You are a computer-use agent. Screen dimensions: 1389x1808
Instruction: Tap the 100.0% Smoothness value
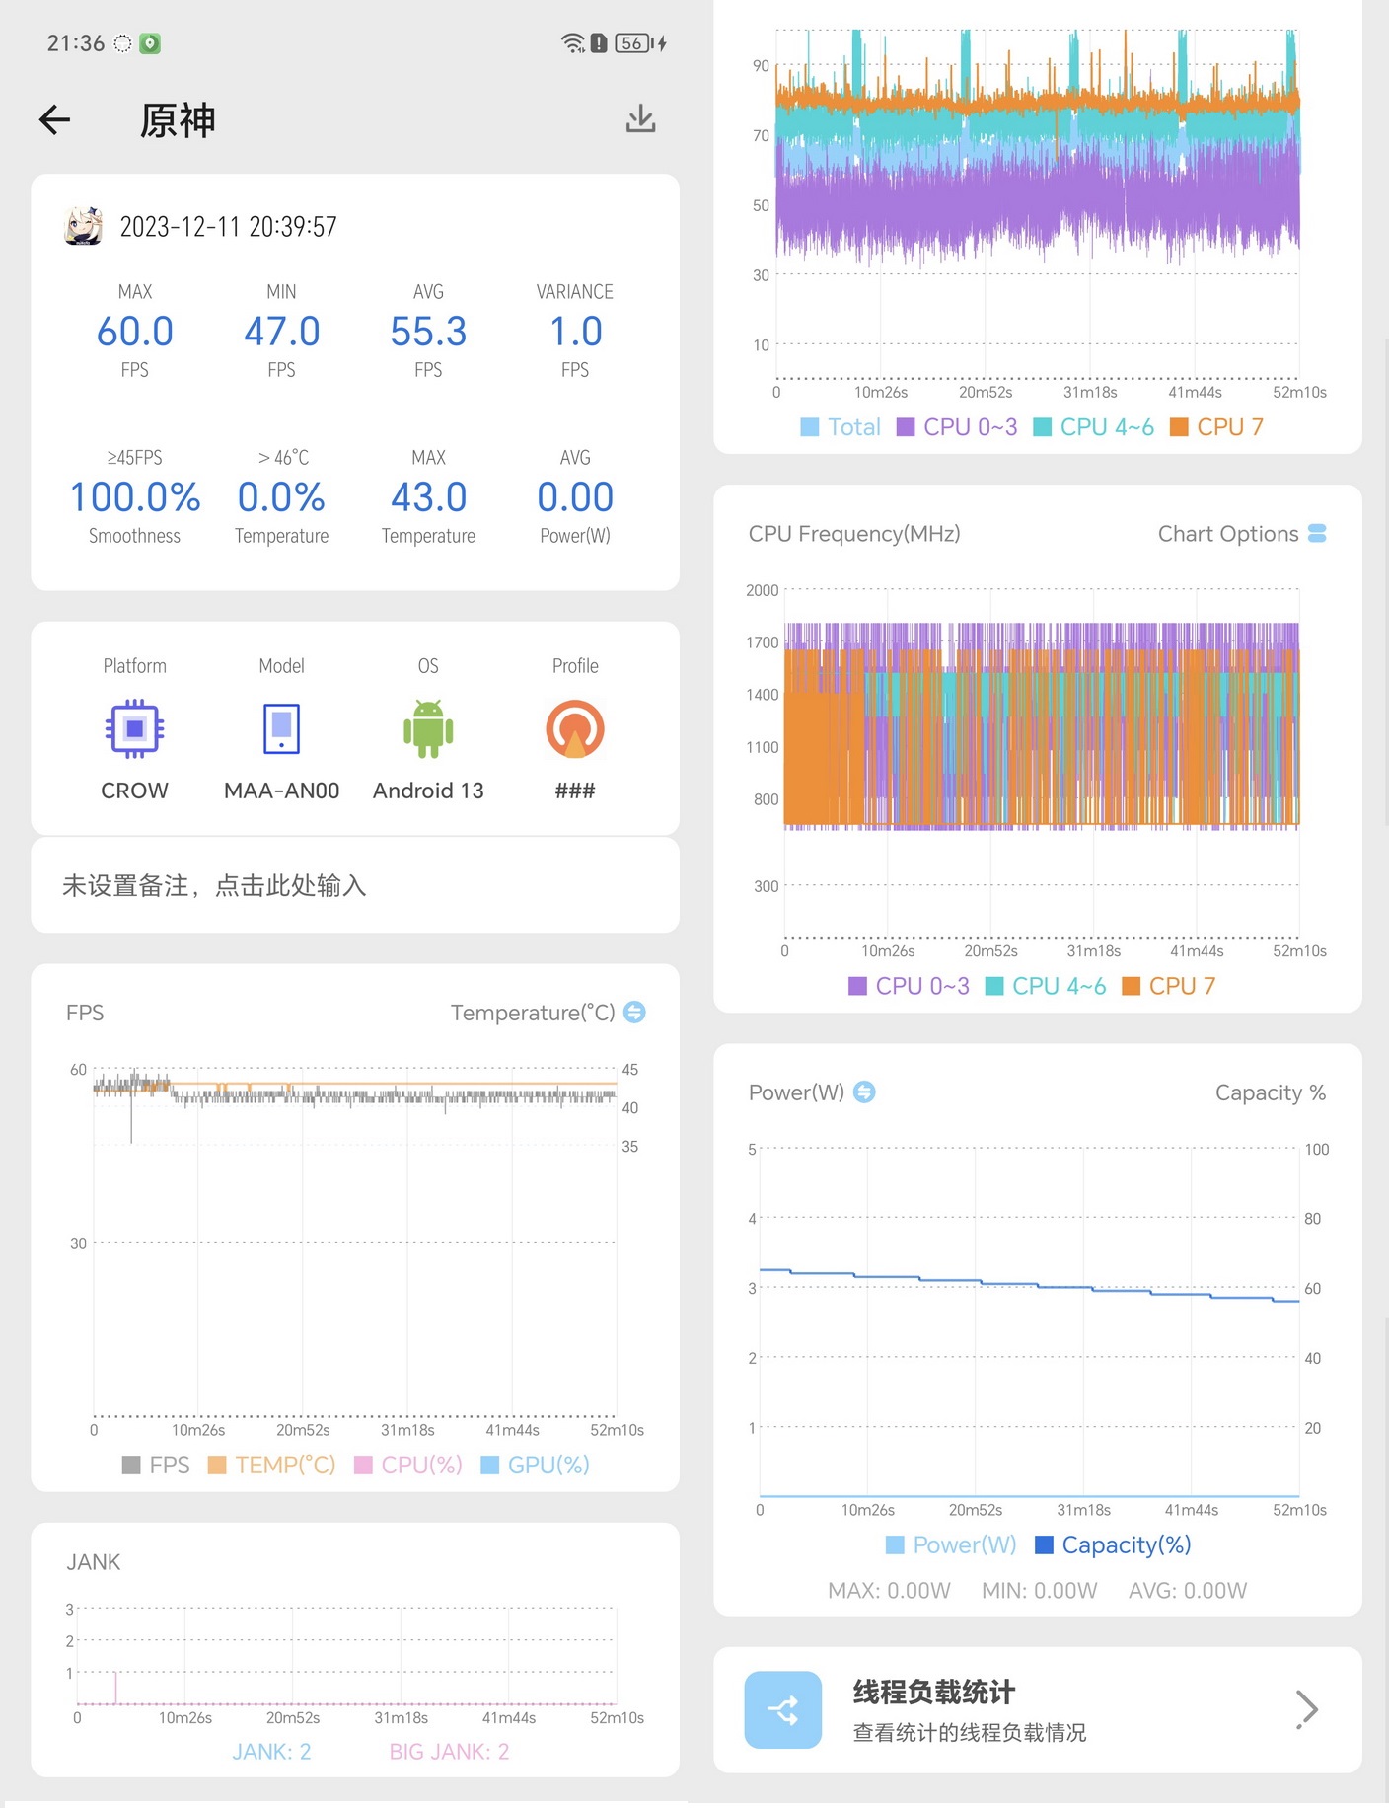[135, 497]
